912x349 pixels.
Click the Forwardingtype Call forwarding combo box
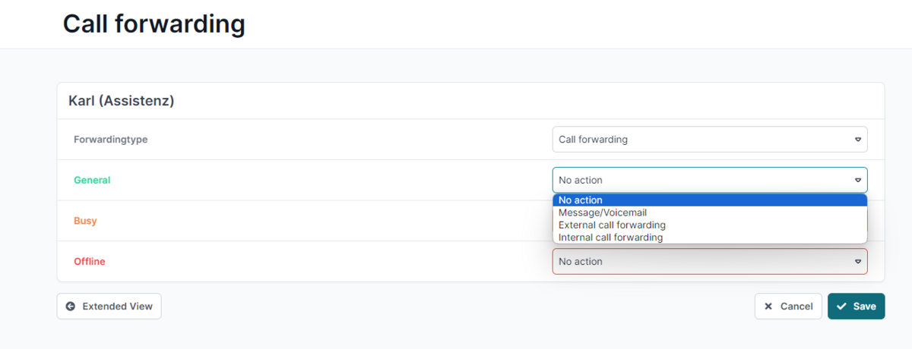tap(710, 140)
